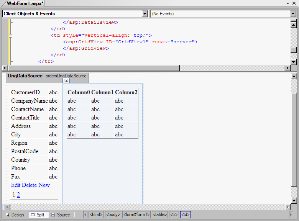This screenshot has width=299, height=221.
Task: Select the ContactTitle field row
Action: tap(34, 118)
